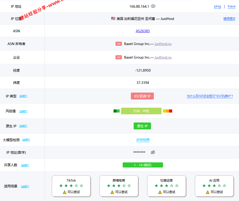This screenshot has height=201, width=239.
Task: Select the TikTok scenario card
Action: [71, 186]
